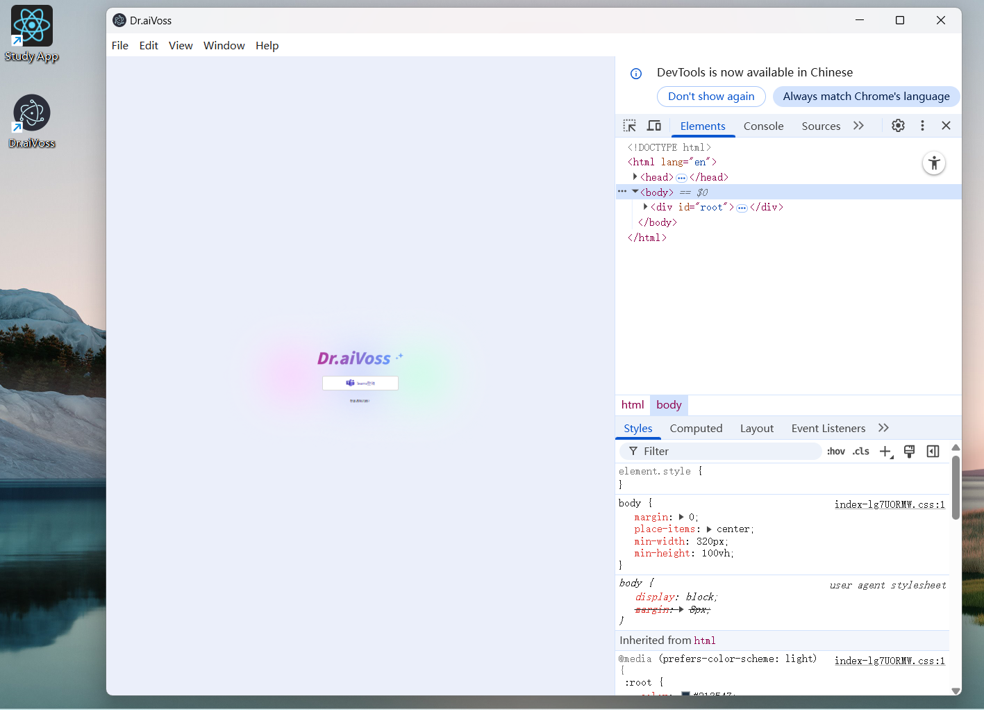Select the Layout pane tab
Image resolution: width=984 pixels, height=710 pixels.
click(757, 429)
